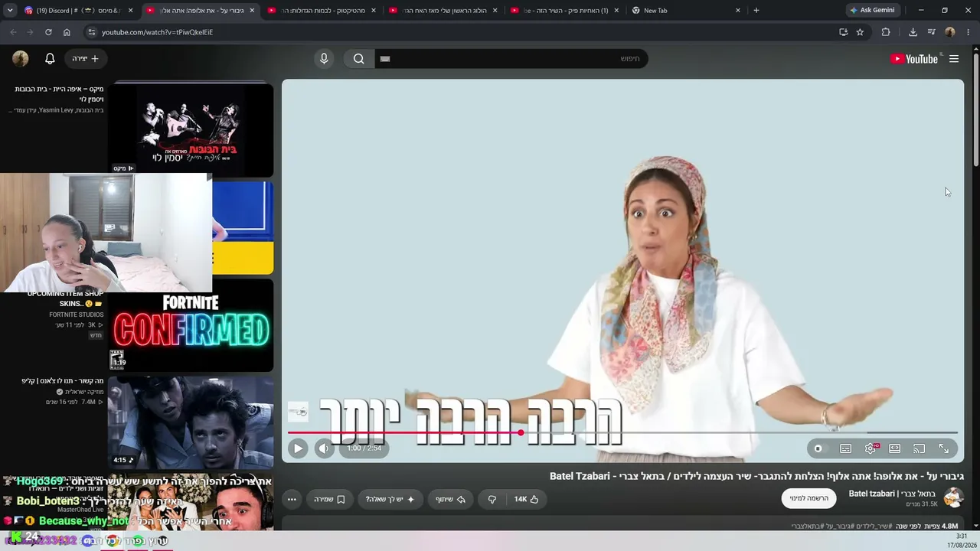Screen dimensions: 980x551
Task: Open the 'יצירה' create button
Action: tap(85, 59)
